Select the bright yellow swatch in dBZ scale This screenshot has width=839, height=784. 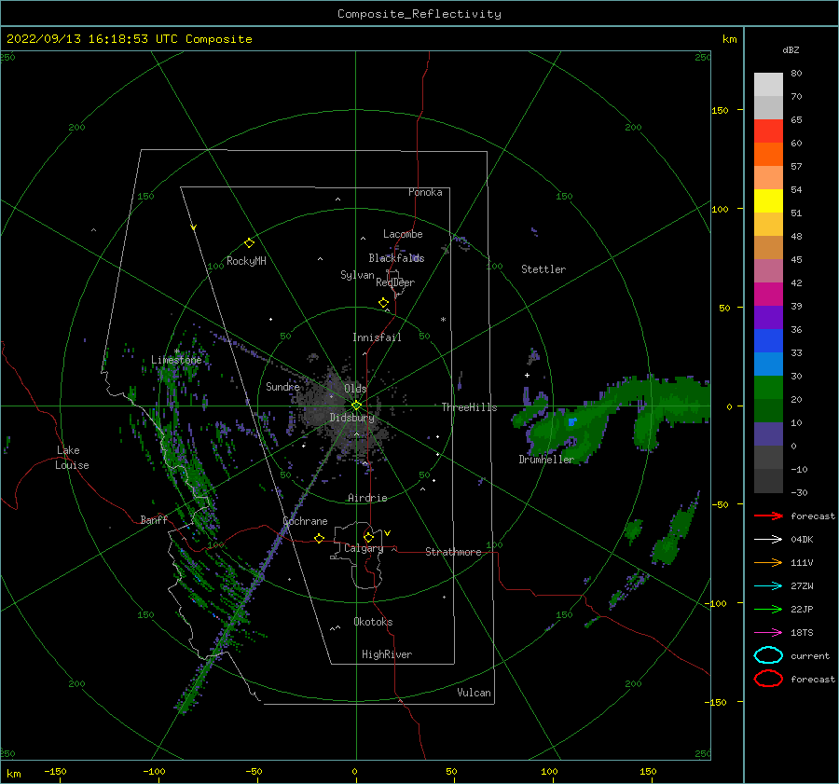point(768,200)
